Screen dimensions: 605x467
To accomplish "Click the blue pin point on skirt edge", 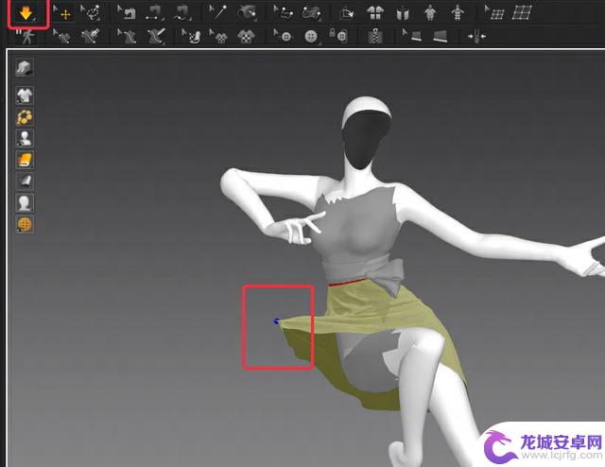I will tap(276, 320).
